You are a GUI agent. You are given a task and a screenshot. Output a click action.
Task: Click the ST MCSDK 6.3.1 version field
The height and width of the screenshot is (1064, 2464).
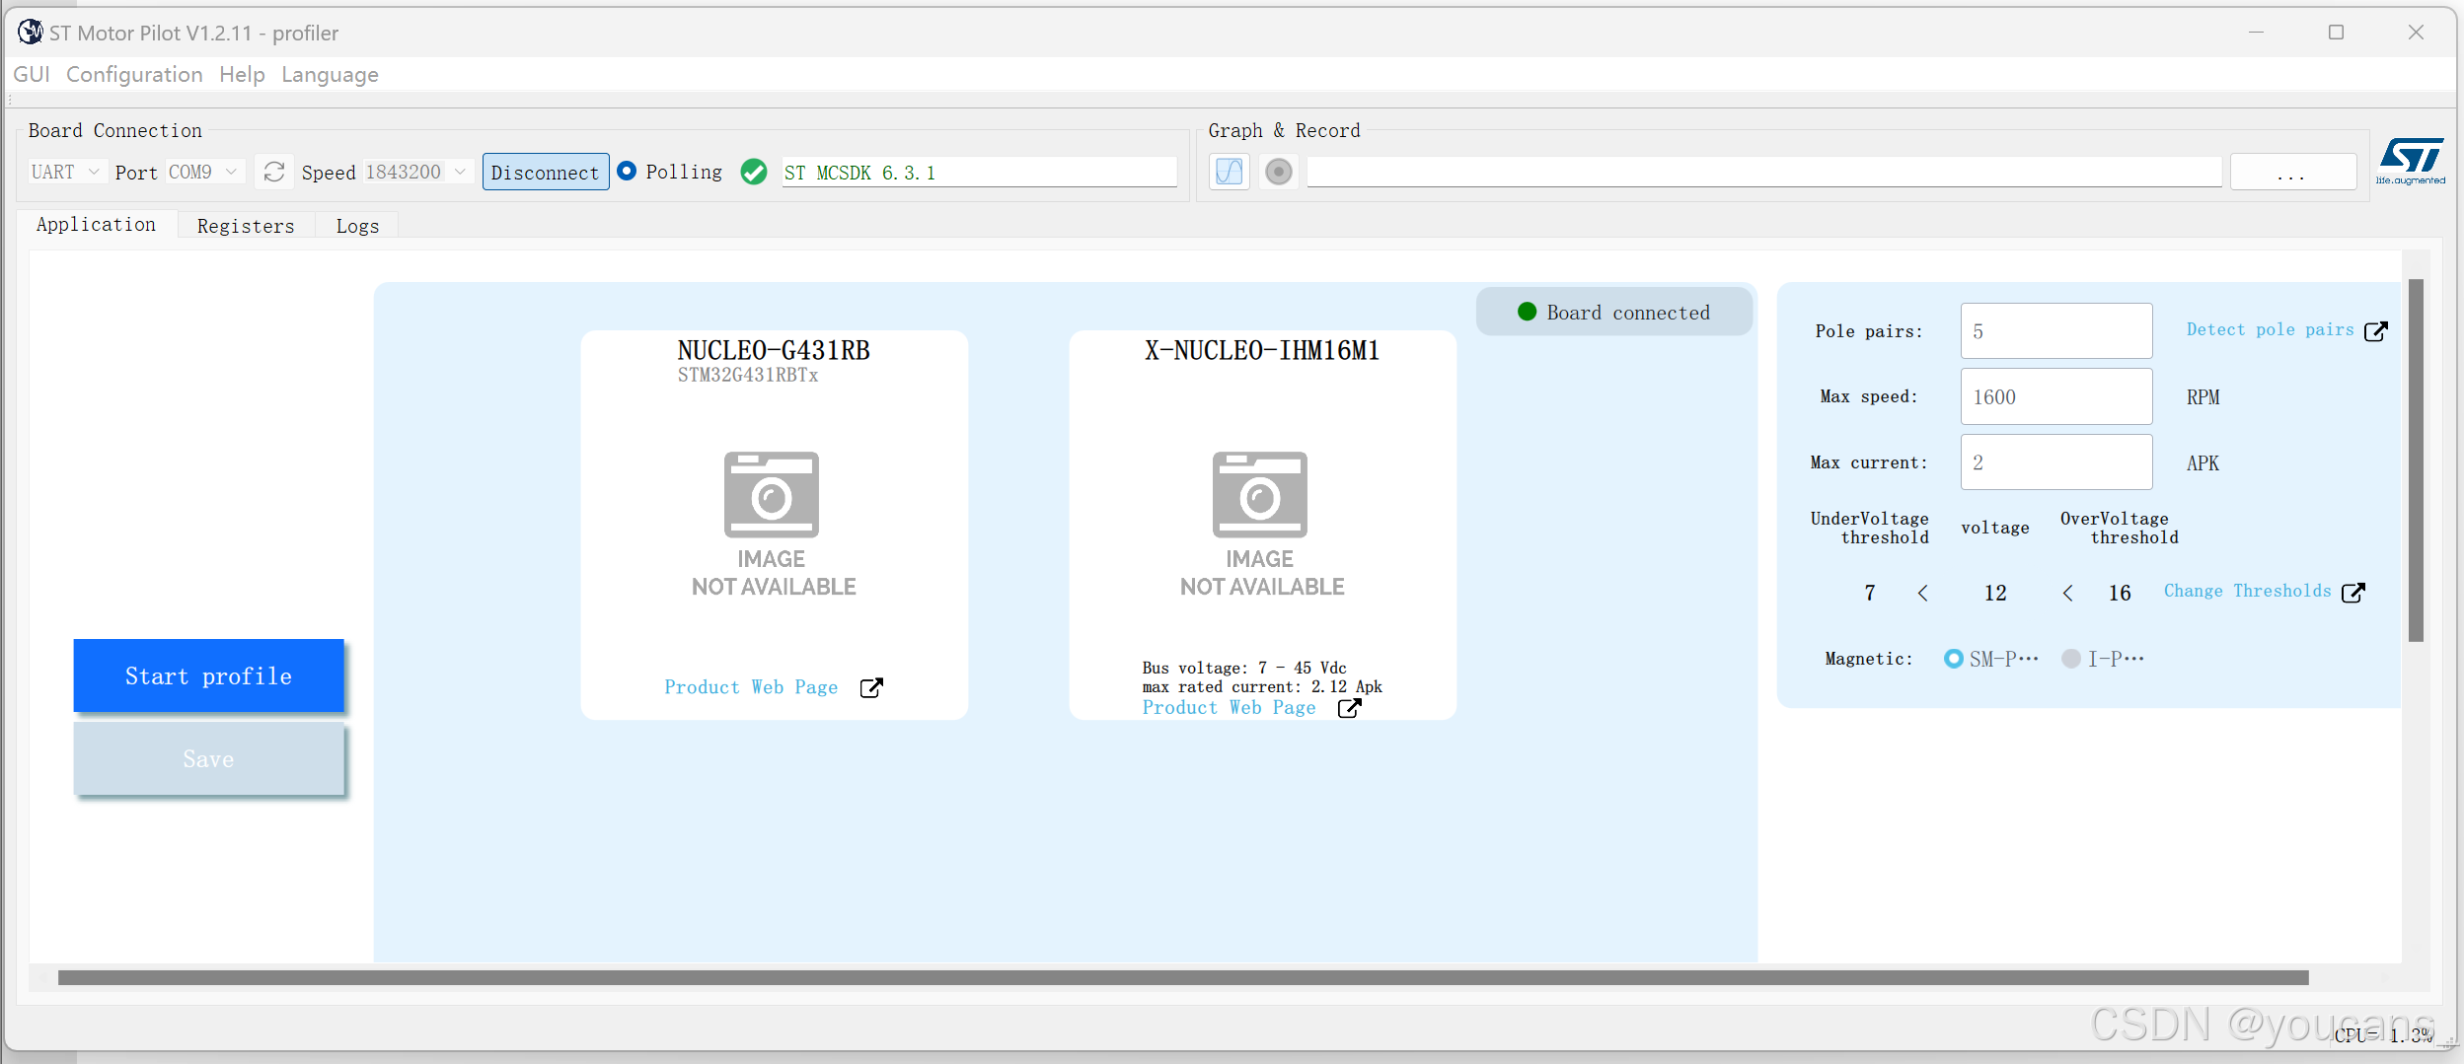[x=979, y=172]
